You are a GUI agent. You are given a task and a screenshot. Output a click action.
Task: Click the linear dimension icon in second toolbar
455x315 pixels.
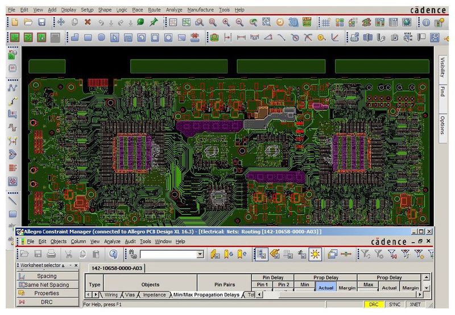[241, 37]
